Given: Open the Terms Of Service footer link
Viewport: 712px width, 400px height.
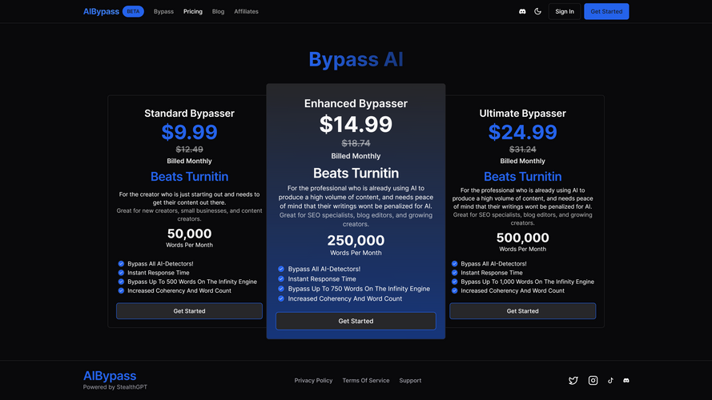Looking at the screenshot, I should (366, 381).
